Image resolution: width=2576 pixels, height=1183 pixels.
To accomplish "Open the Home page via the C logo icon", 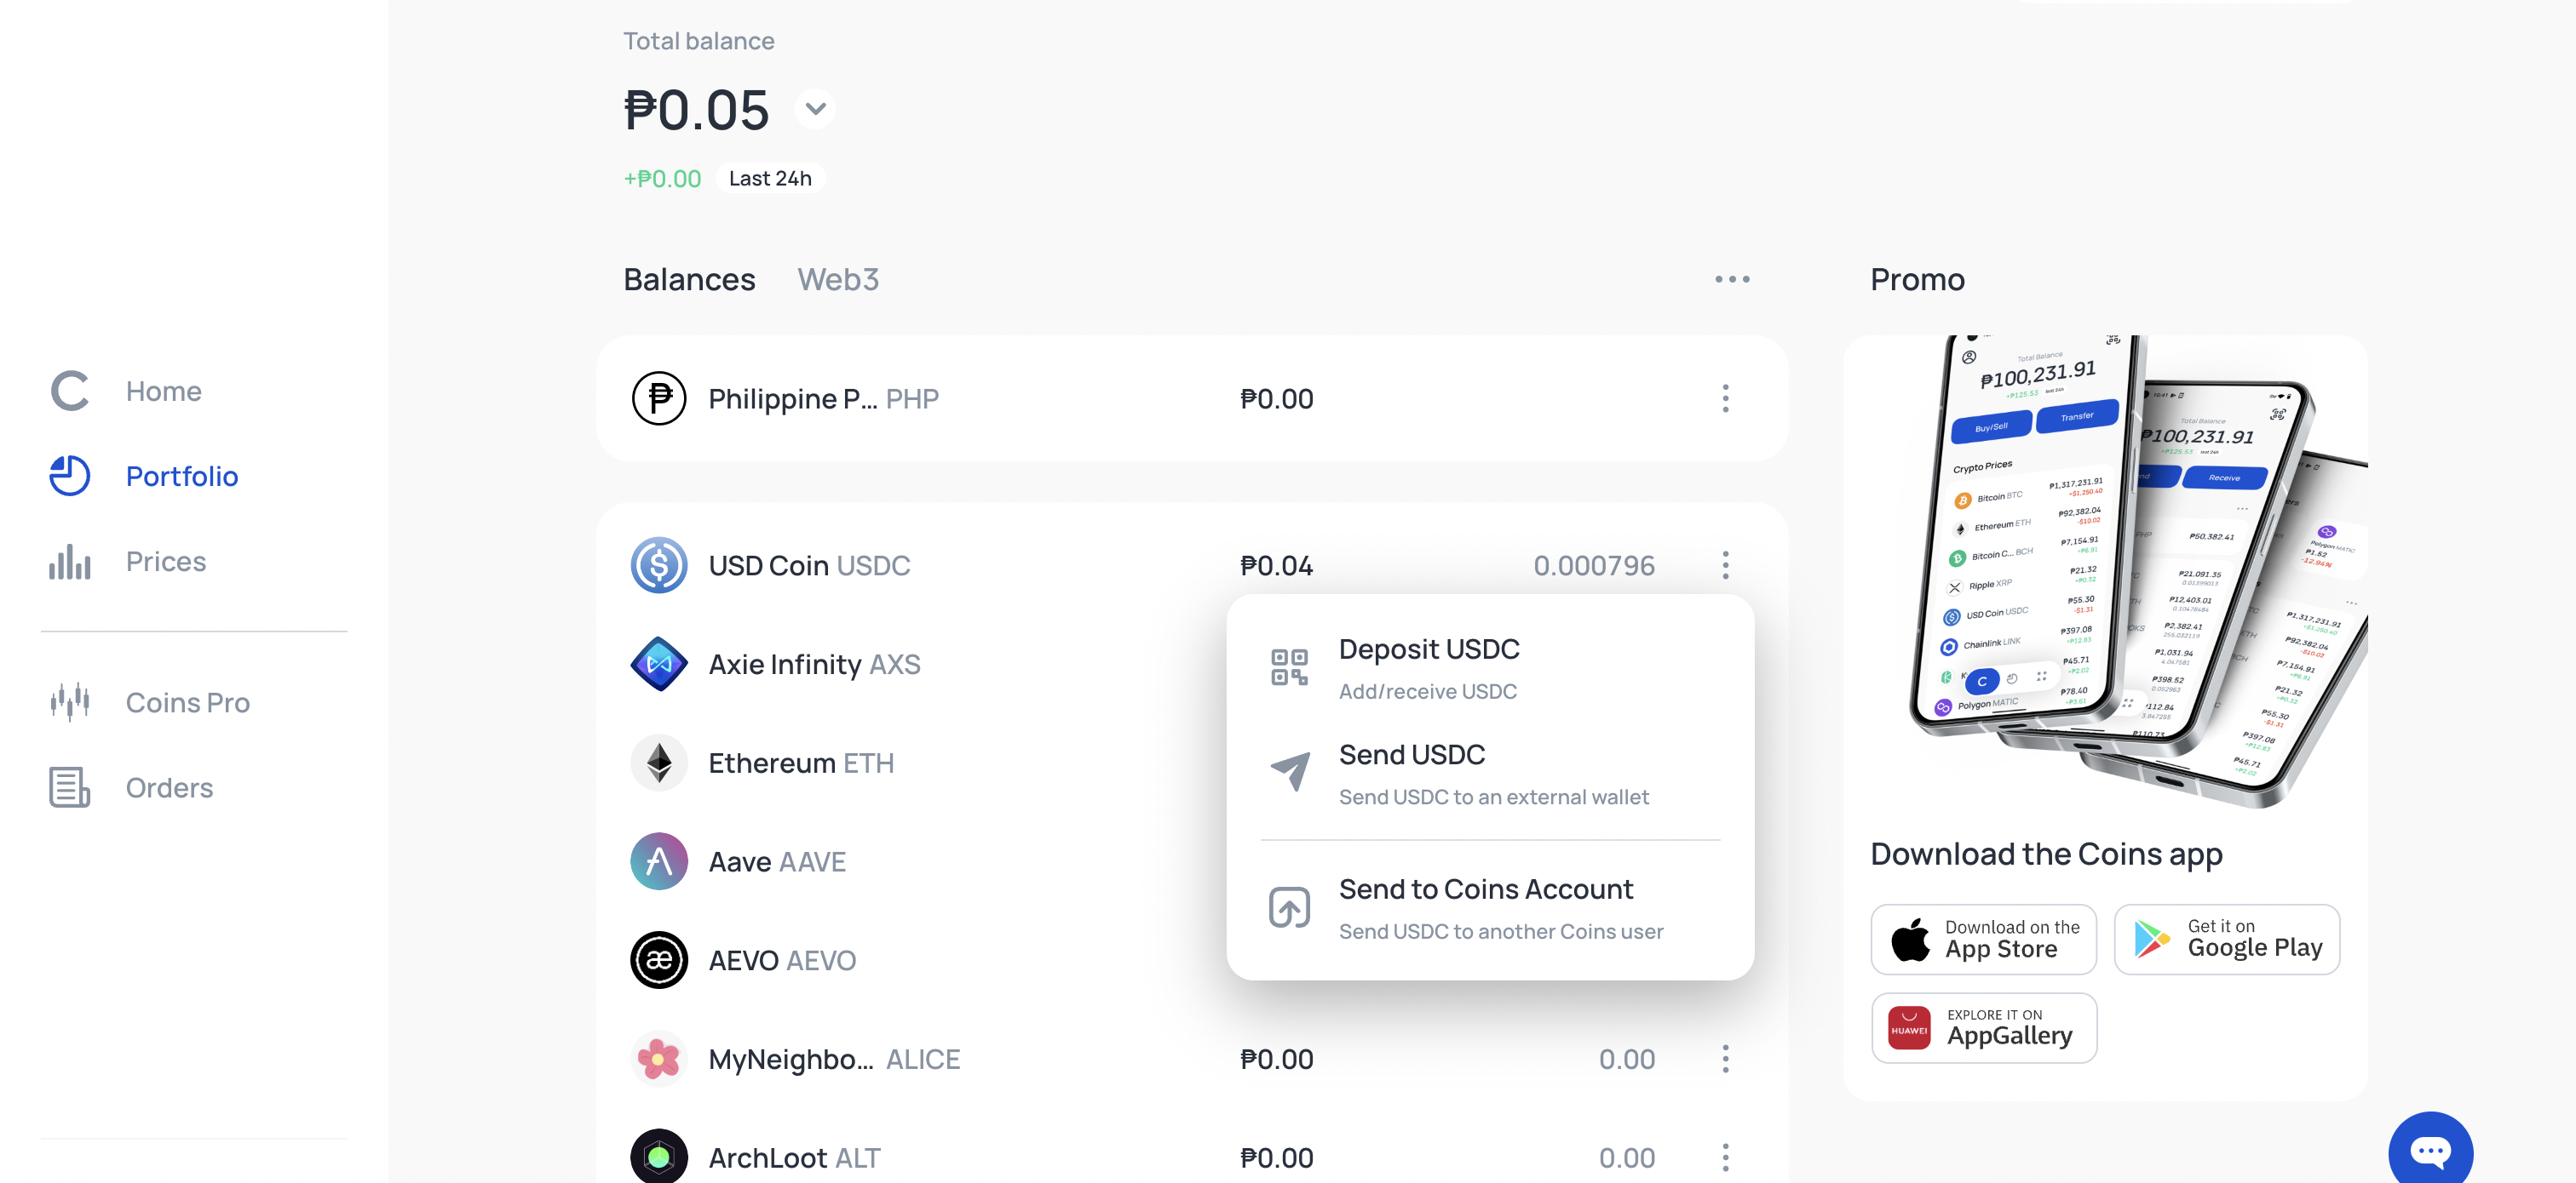I will tap(70, 391).
